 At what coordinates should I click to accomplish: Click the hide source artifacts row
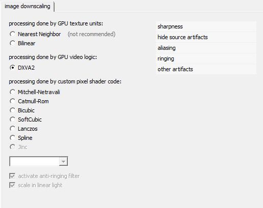pos(206,37)
